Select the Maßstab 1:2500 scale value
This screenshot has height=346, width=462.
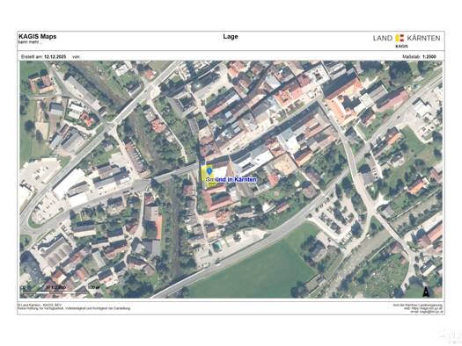pyautogui.click(x=429, y=56)
